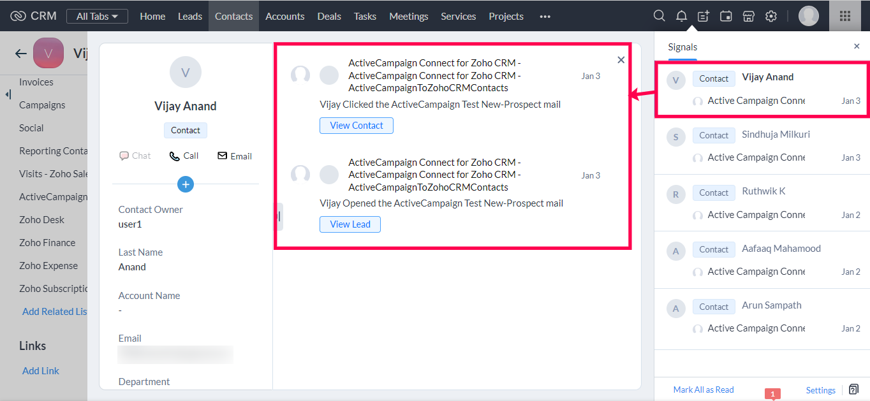Open Vijay Anand signal entry
This screenshot has width=870, height=401.
(x=762, y=89)
